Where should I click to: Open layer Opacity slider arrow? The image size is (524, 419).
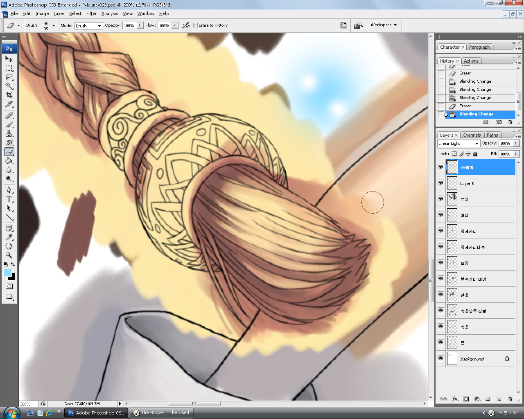[516, 143]
